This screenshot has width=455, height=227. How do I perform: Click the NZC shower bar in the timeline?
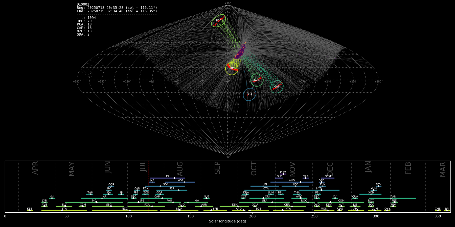[x=125, y=210]
